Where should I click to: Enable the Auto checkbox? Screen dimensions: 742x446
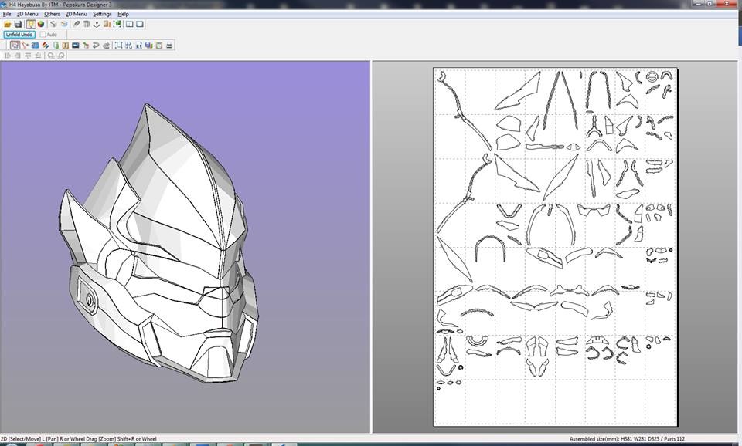click(x=43, y=35)
